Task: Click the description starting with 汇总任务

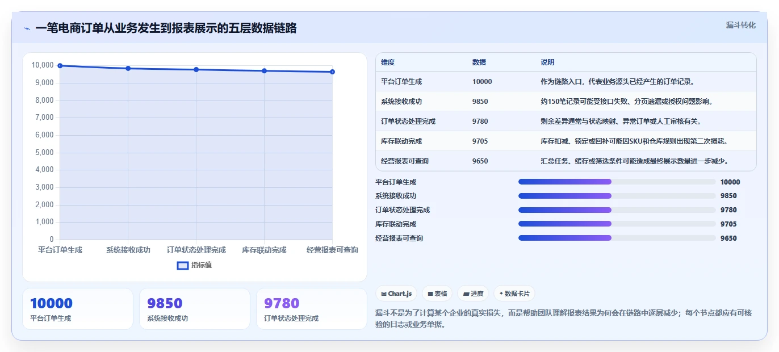Action: (x=635, y=161)
